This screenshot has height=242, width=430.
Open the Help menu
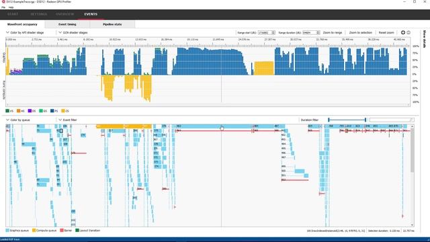(11, 7)
